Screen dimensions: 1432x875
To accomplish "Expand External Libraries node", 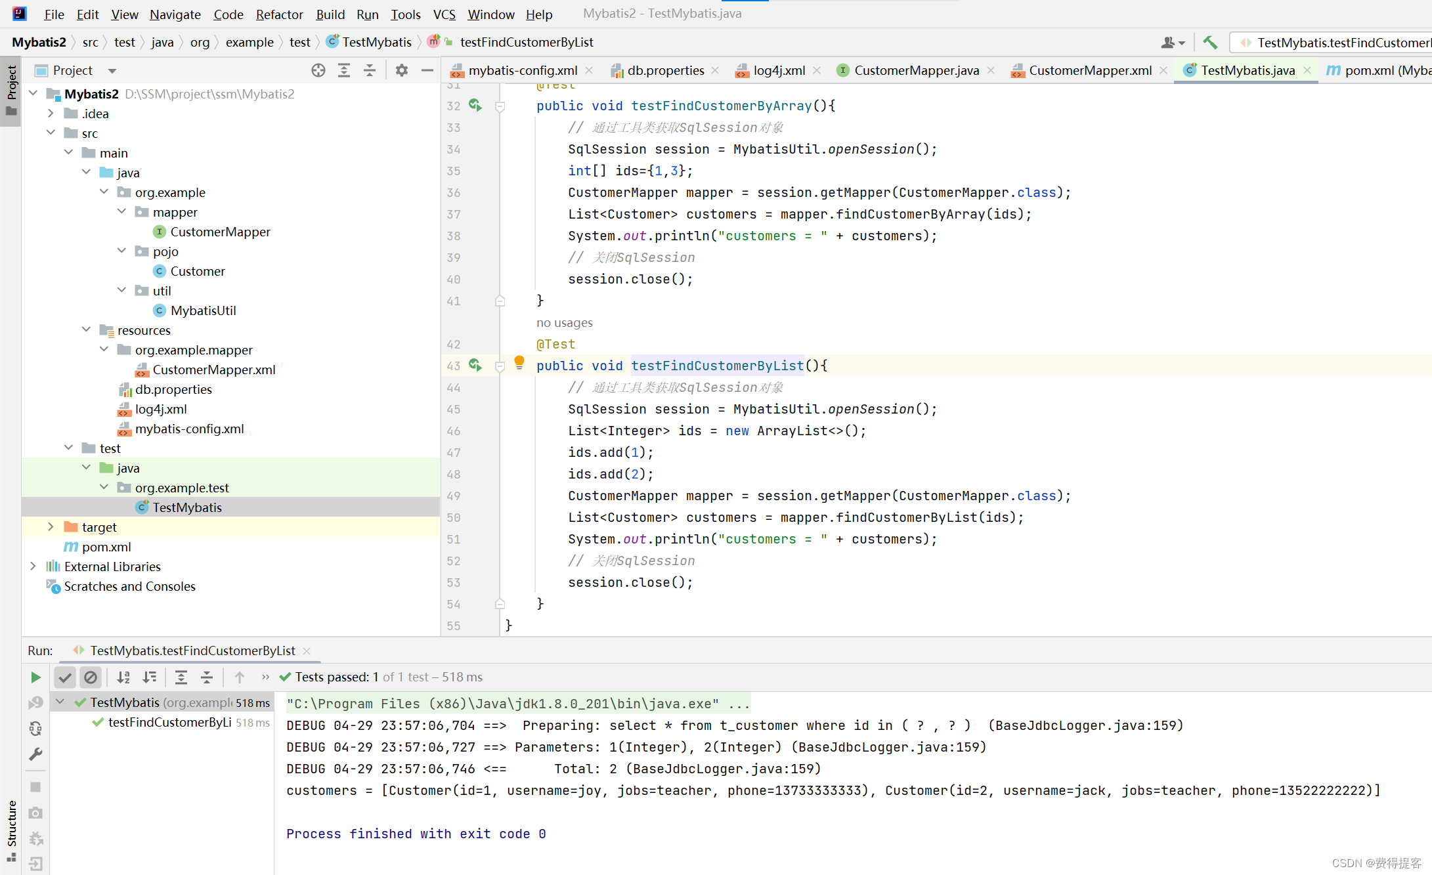I will 33,566.
